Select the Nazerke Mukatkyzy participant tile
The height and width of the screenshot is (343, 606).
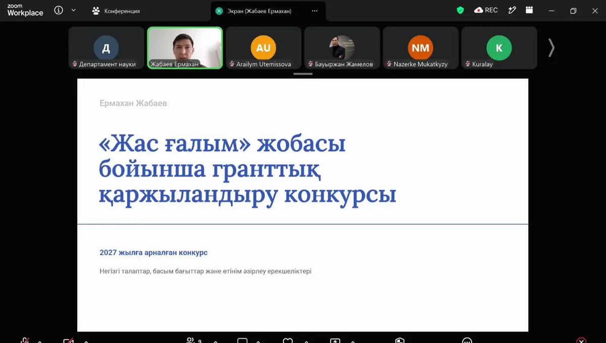click(x=421, y=48)
